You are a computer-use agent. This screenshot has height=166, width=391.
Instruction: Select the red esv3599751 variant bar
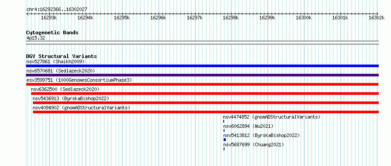(x=202, y=84)
